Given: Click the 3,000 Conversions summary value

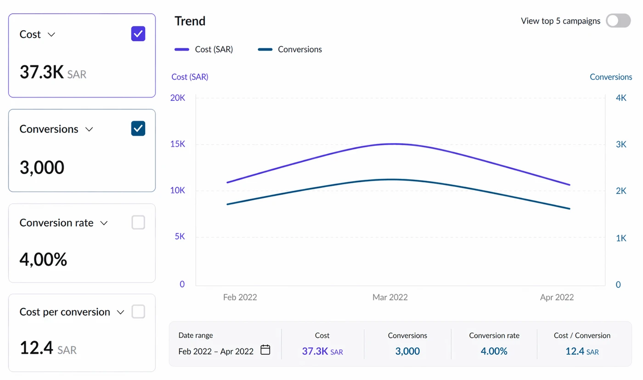Looking at the screenshot, I should pos(407,351).
